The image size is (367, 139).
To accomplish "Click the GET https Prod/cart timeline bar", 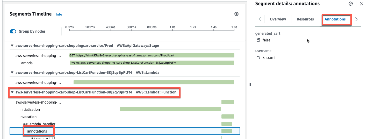I will click(152, 55).
